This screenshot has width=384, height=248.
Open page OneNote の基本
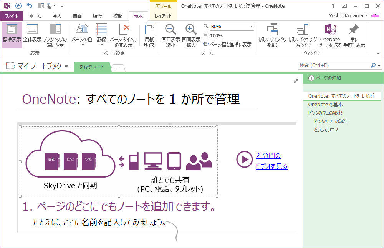pyautogui.click(x=325, y=105)
